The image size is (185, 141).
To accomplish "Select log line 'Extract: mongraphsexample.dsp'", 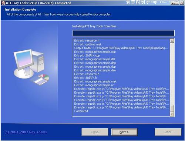I will coord(95,67).
